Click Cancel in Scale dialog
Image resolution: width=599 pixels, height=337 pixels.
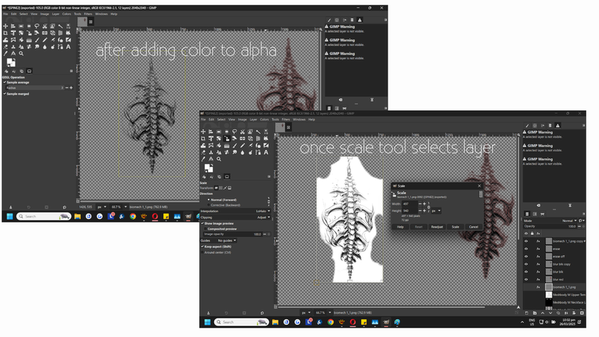click(474, 227)
